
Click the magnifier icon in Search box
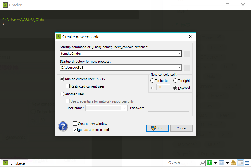click(203, 163)
